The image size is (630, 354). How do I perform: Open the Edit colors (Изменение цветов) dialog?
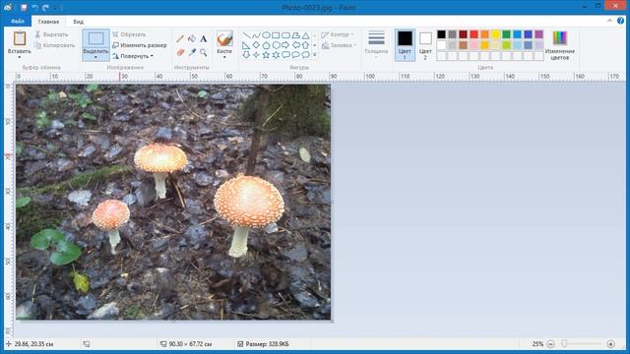[x=560, y=45]
